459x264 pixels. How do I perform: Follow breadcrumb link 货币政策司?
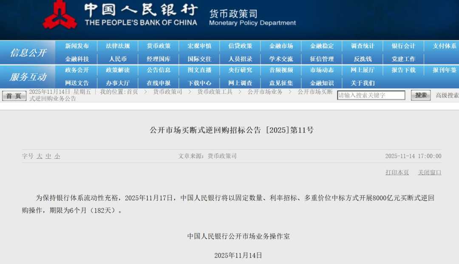click(167, 92)
